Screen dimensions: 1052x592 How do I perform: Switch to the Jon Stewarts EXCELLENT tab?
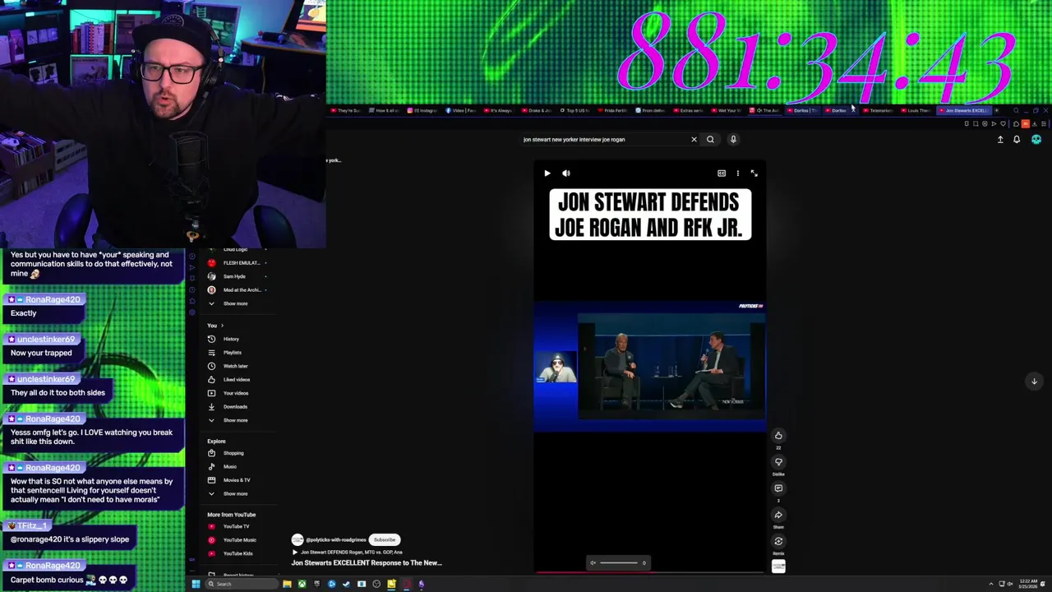(x=965, y=110)
